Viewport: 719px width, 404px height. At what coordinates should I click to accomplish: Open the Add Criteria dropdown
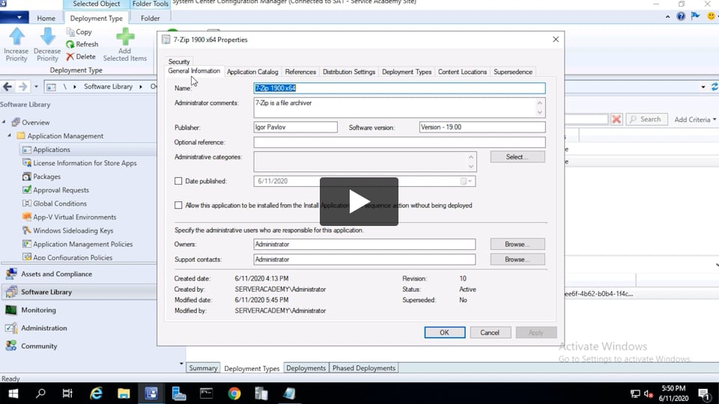point(694,120)
